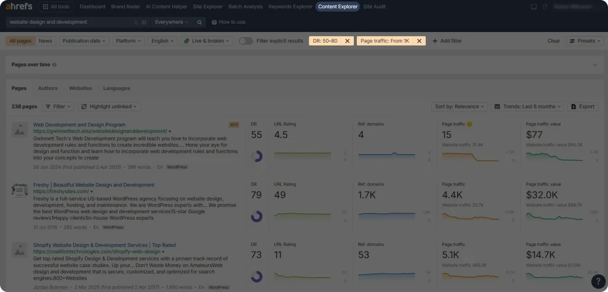The width and height of the screenshot is (608, 292).
Task: Open the Highlight unlinked dropdown
Action: coord(109,107)
